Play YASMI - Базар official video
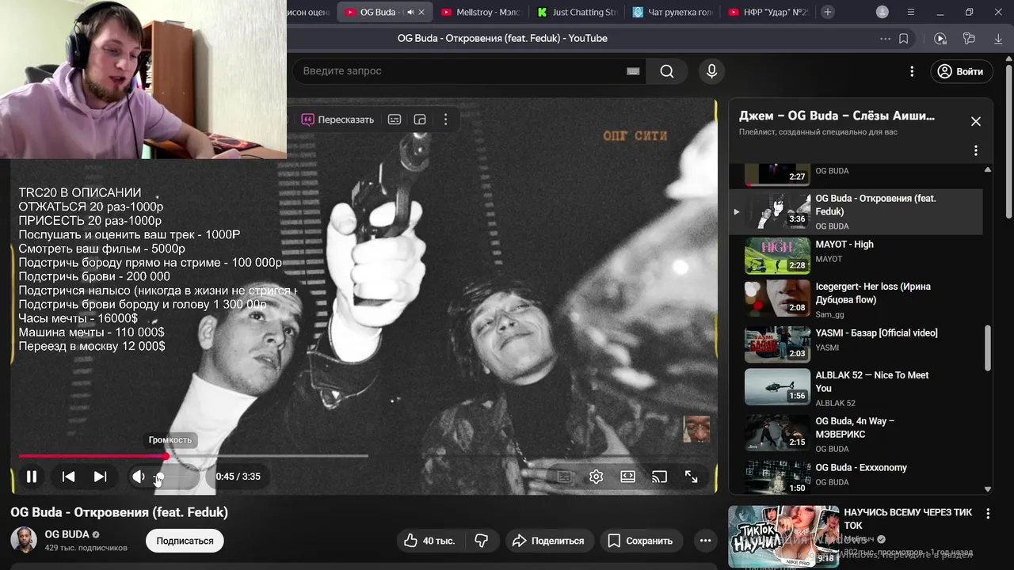Screen dimensions: 1014x570 (856, 344)
